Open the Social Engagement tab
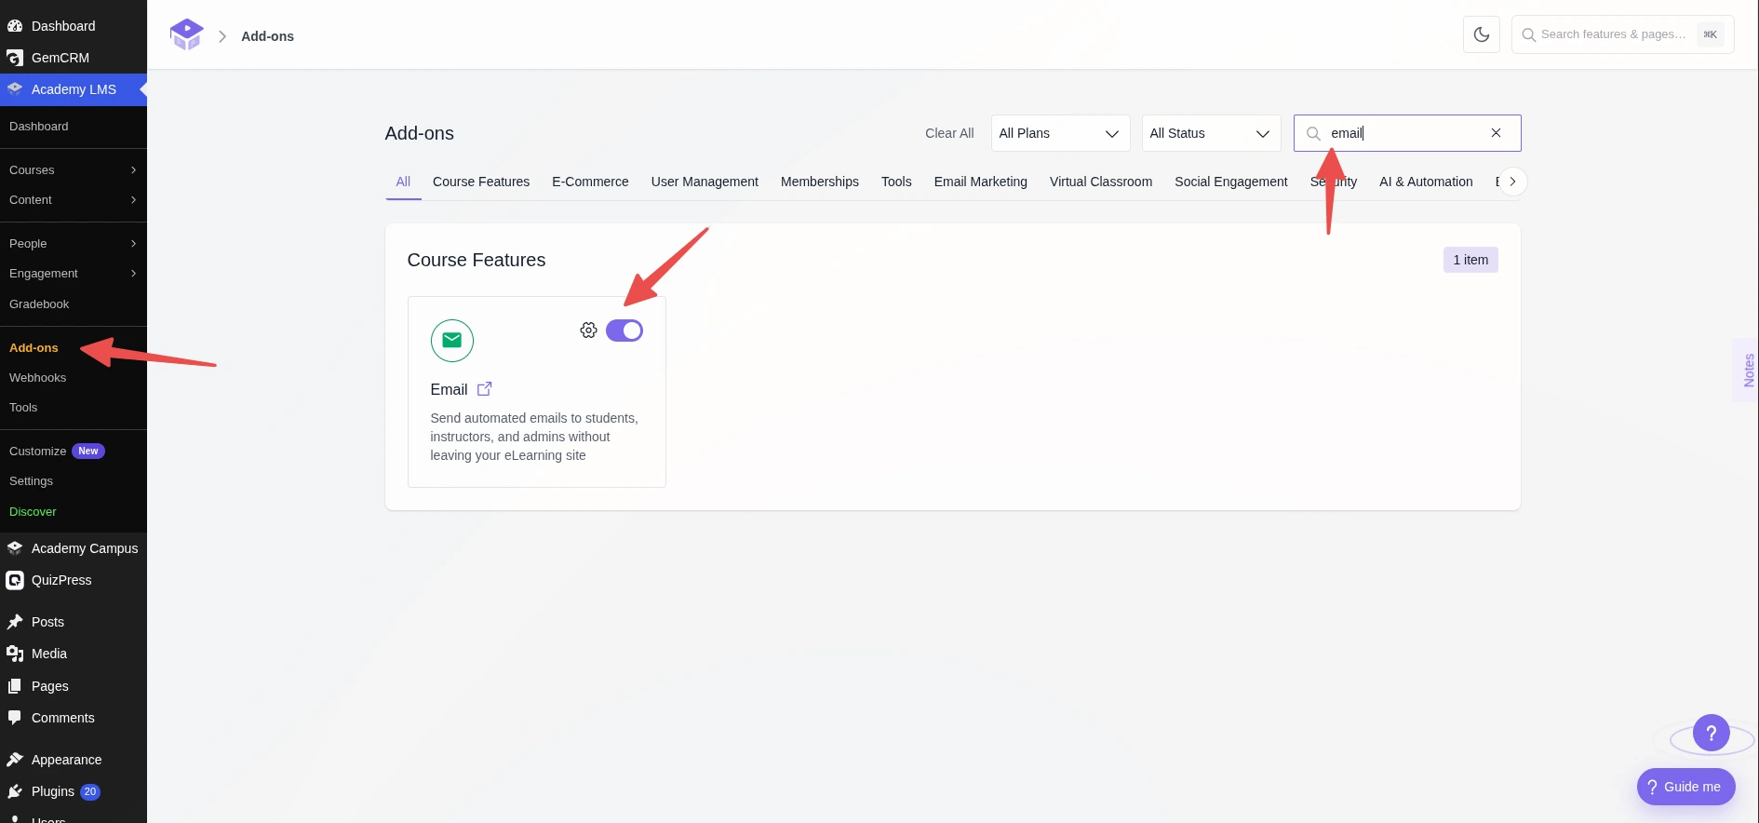Image resolution: width=1759 pixels, height=823 pixels. tap(1231, 182)
